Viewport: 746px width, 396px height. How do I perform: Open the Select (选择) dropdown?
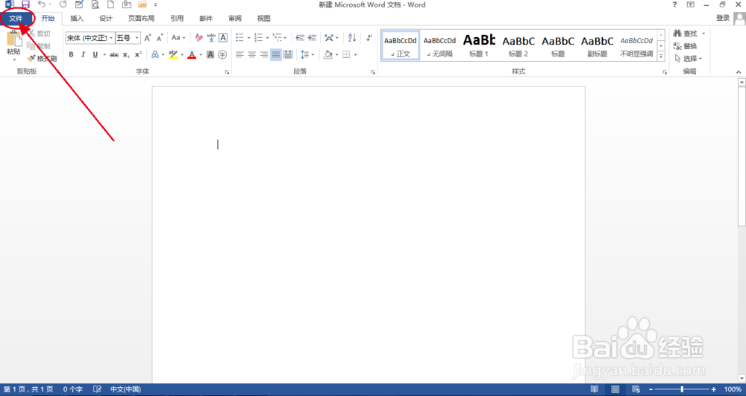tap(689, 58)
